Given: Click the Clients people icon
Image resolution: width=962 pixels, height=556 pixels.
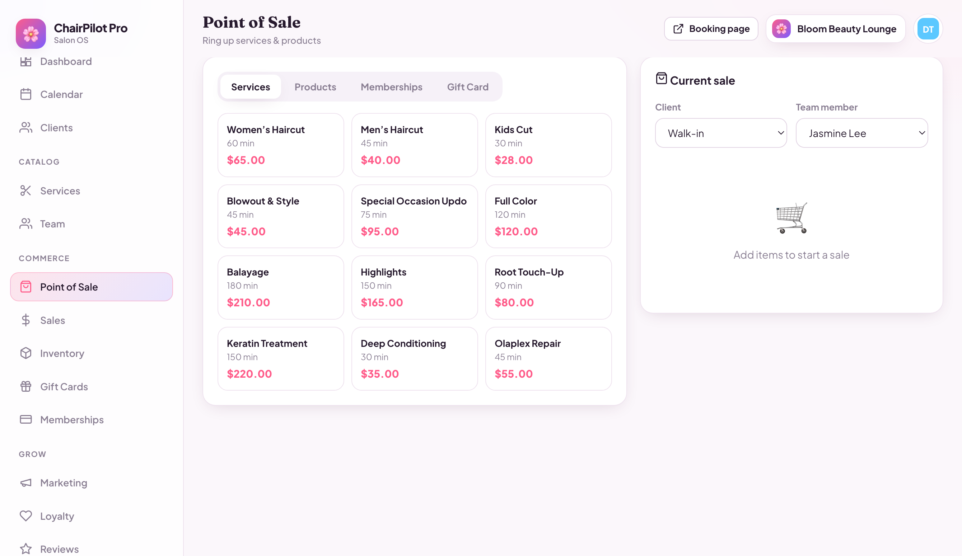Looking at the screenshot, I should click(x=25, y=127).
